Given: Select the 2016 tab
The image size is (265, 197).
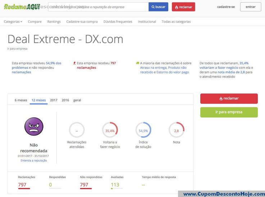Looking at the screenshot, I should point(65,100).
